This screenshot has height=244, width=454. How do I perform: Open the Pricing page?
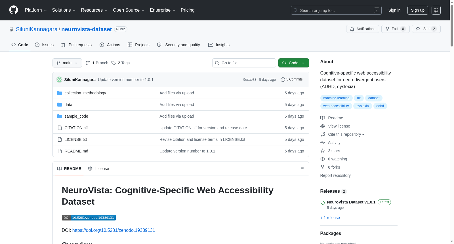(188, 10)
